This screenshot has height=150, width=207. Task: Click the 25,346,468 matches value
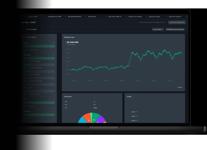[72, 42]
